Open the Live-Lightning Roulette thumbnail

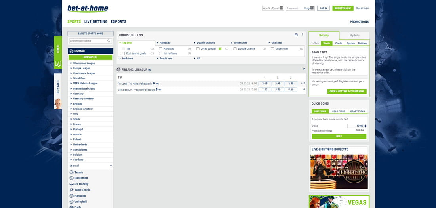339,172
